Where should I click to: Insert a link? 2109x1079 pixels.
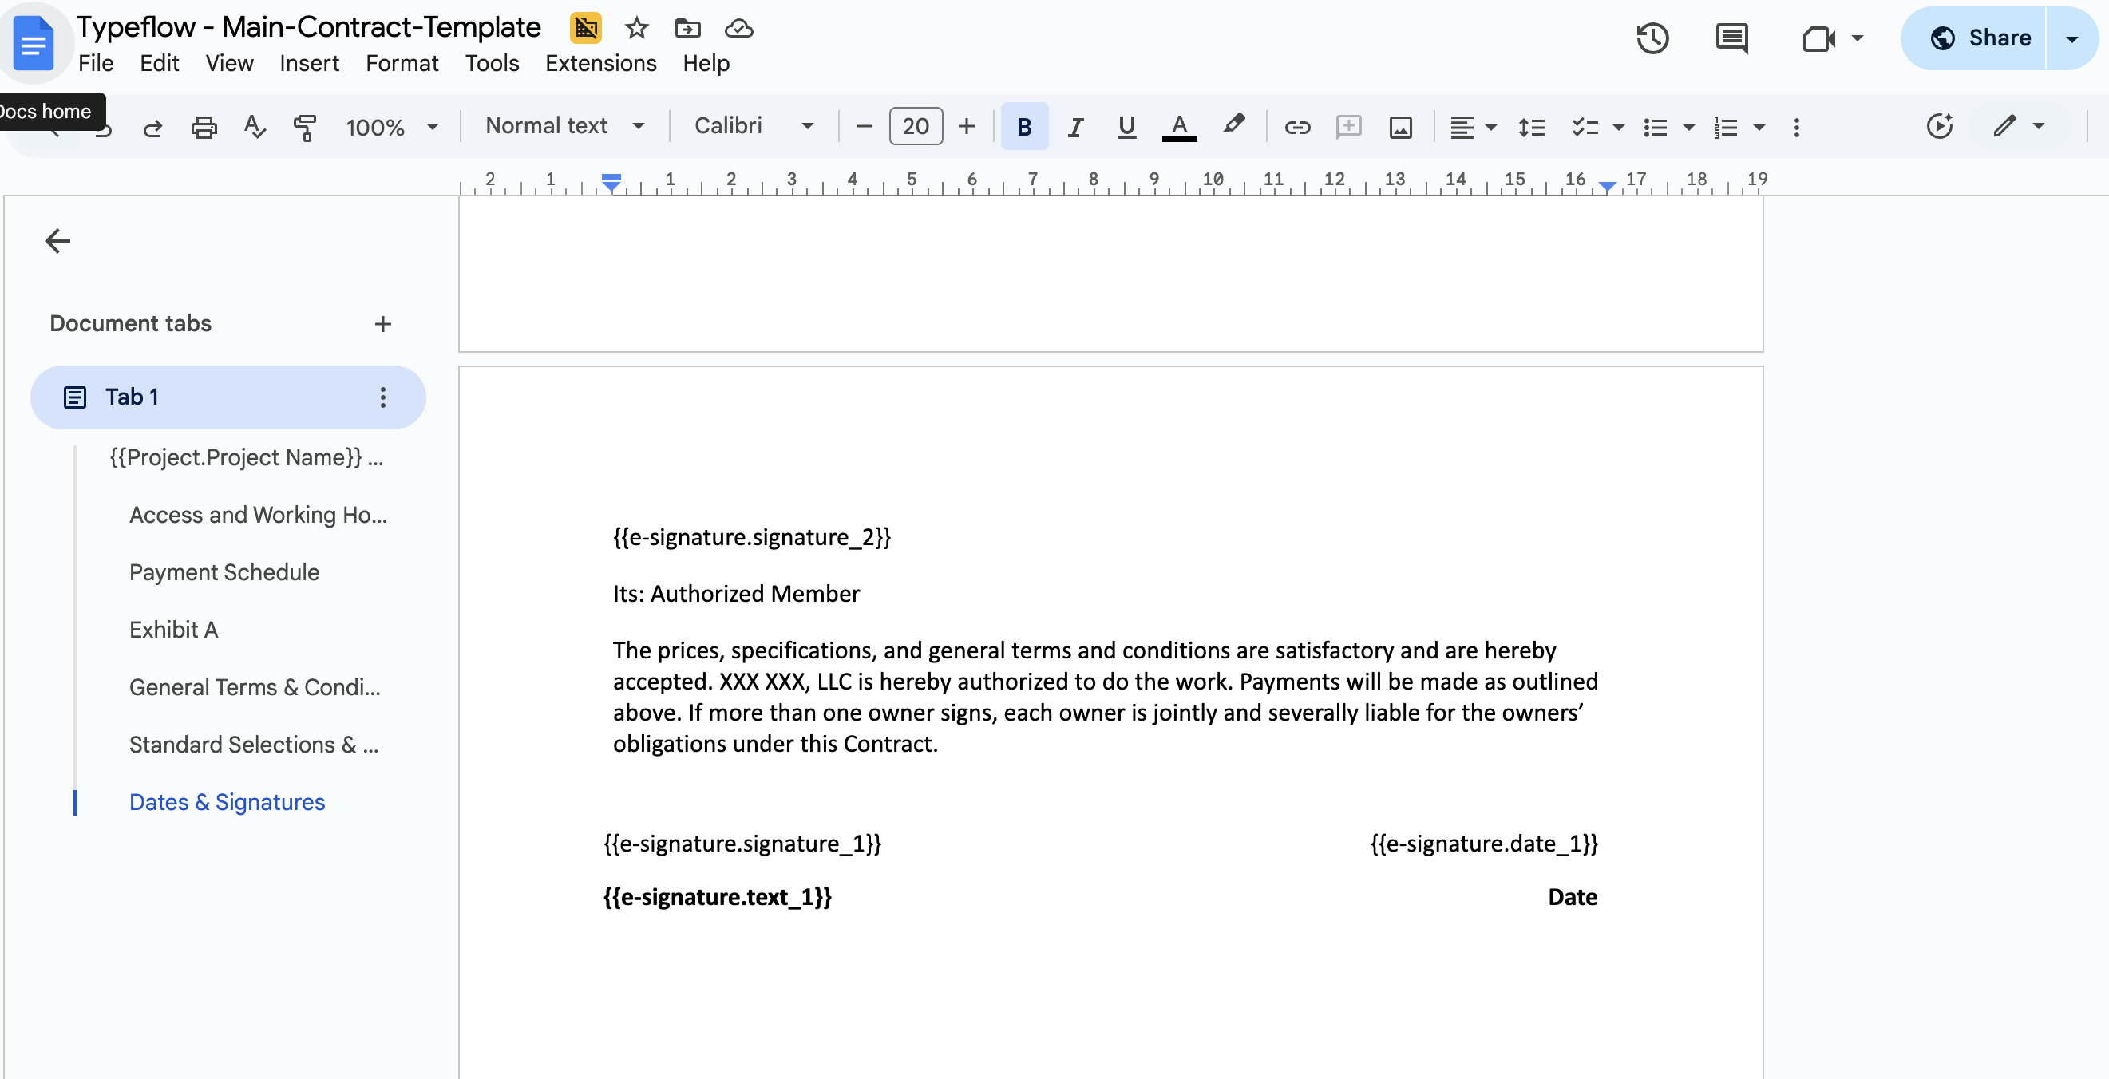point(1296,127)
